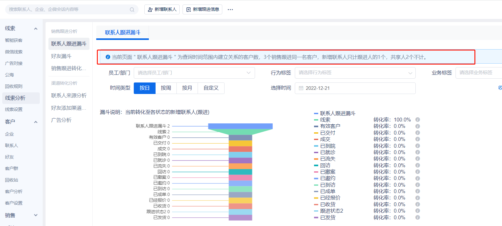Open 联系人来源分析 menu item
The width and height of the screenshot is (502, 226).
69,96
